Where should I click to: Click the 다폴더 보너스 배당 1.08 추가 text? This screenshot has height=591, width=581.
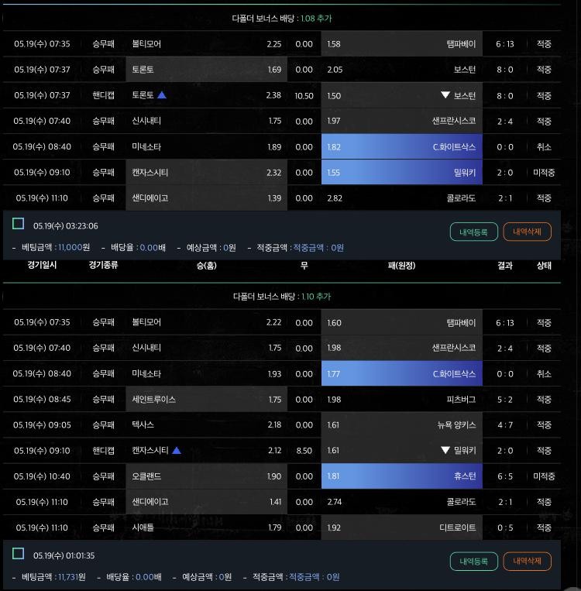(x=282, y=19)
